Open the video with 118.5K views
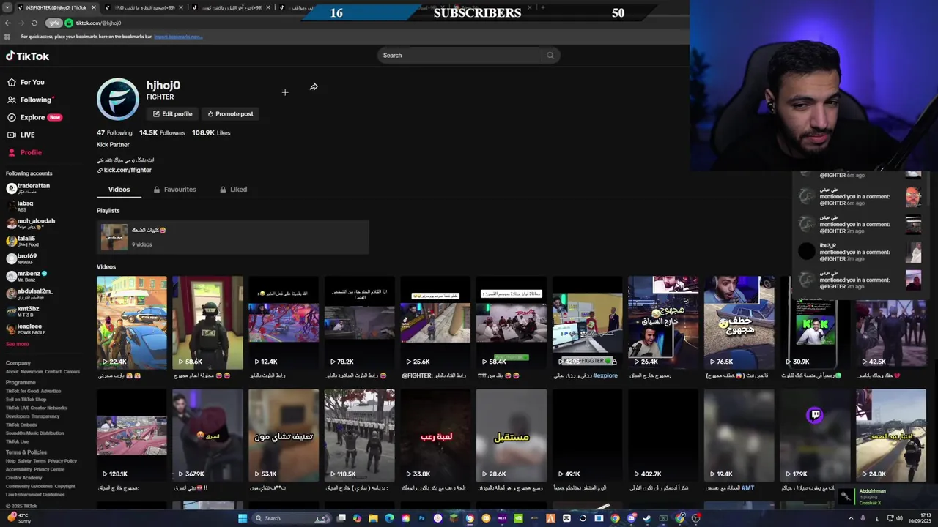 click(x=359, y=435)
